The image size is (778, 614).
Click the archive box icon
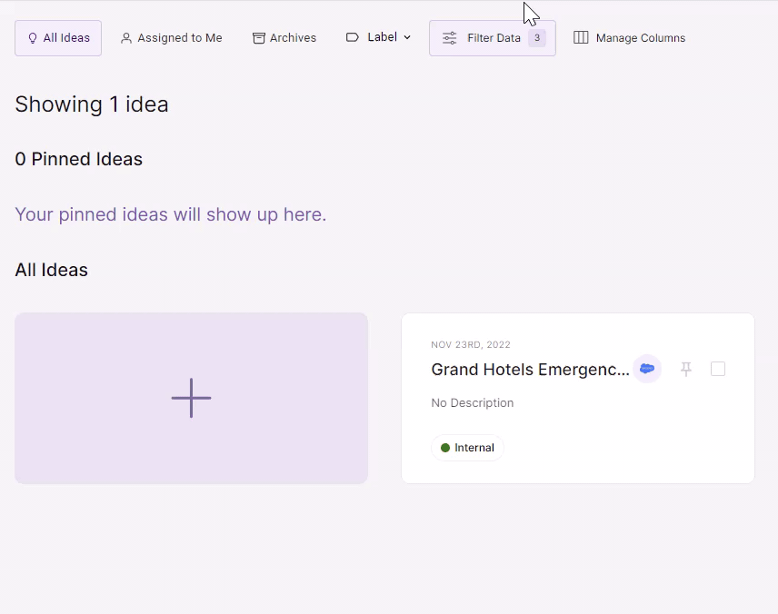258,38
